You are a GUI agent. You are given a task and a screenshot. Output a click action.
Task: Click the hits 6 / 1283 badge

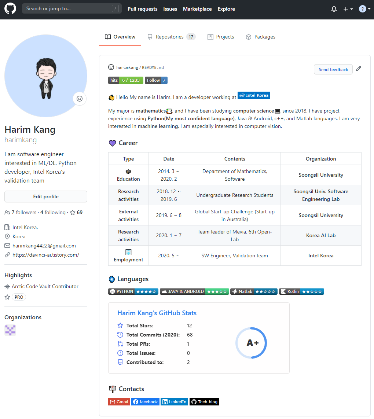pos(126,80)
